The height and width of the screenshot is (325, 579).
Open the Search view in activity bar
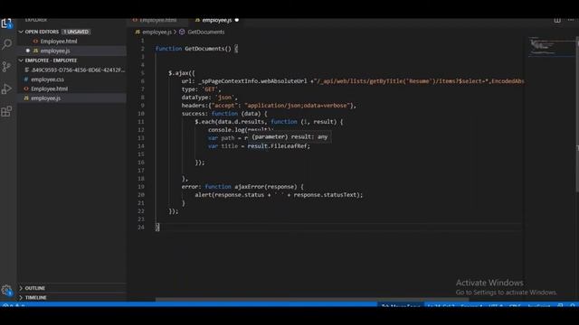(x=6, y=44)
